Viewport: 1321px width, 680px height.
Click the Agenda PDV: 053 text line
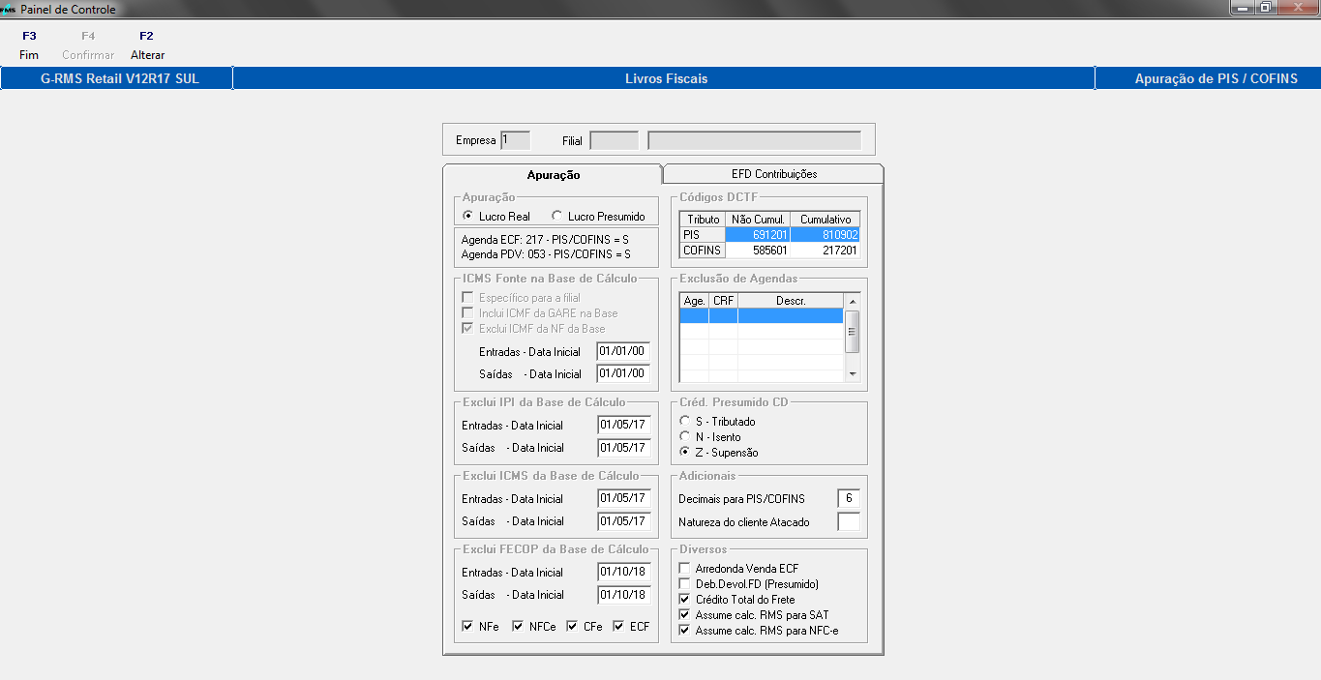547,254
